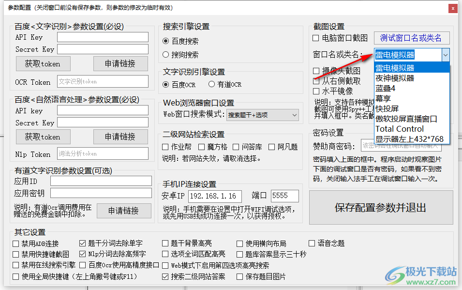Collapse the 窗口名或类名 dropdown arrow
Viewport: 462px width, 290px height.
(x=445, y=55)
